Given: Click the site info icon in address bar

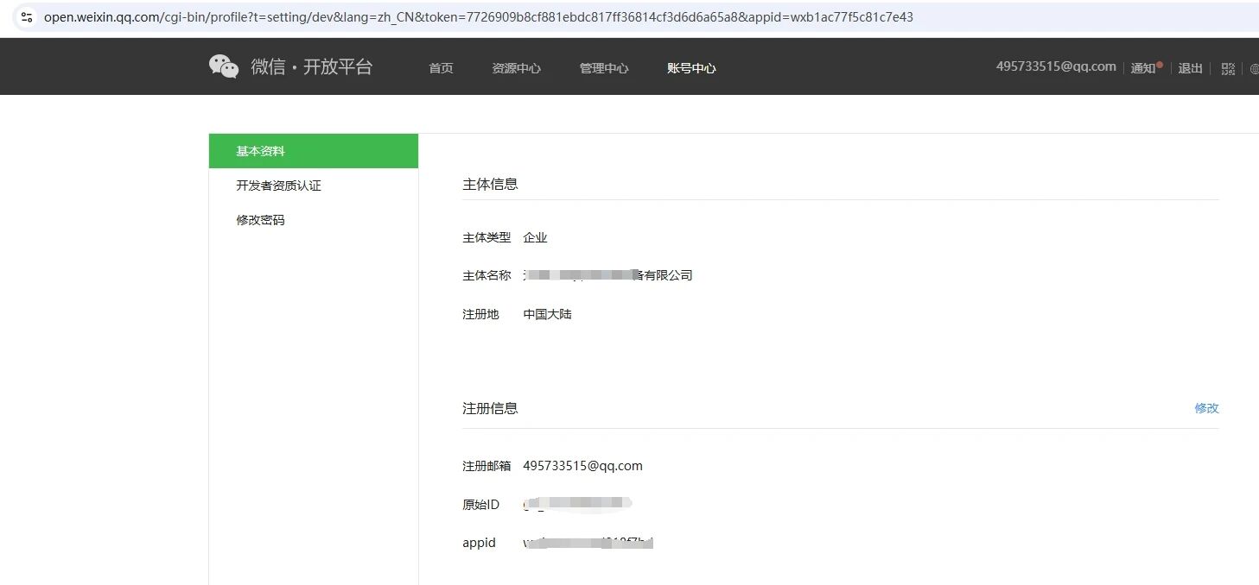Looking at the screenshot, I should point(27,16).
